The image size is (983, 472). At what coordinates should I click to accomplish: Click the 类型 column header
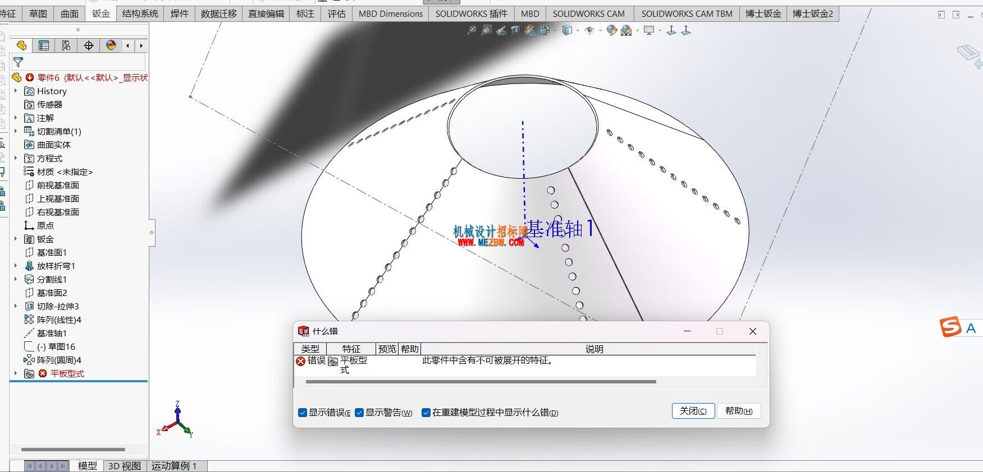pos(310,349)
